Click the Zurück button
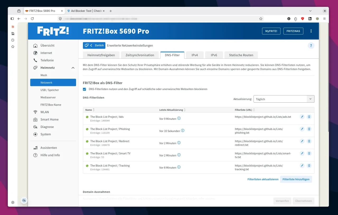The height and width of the screenshot is (215, 338). [x=94, y=46]
